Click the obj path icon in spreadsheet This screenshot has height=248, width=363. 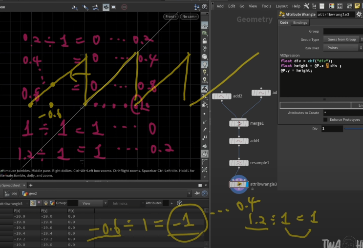(7, 193)
